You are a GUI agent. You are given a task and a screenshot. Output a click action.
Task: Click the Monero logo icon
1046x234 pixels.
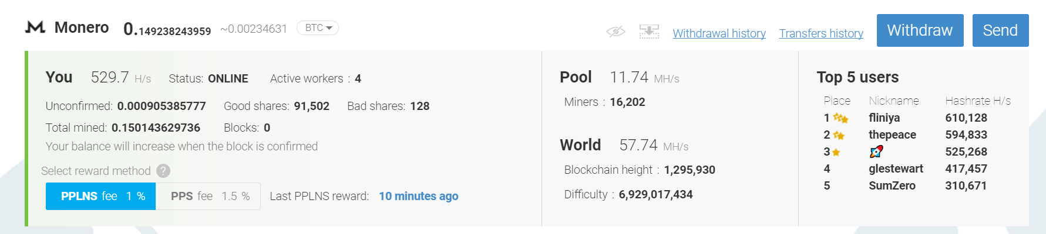click(35, 27)
